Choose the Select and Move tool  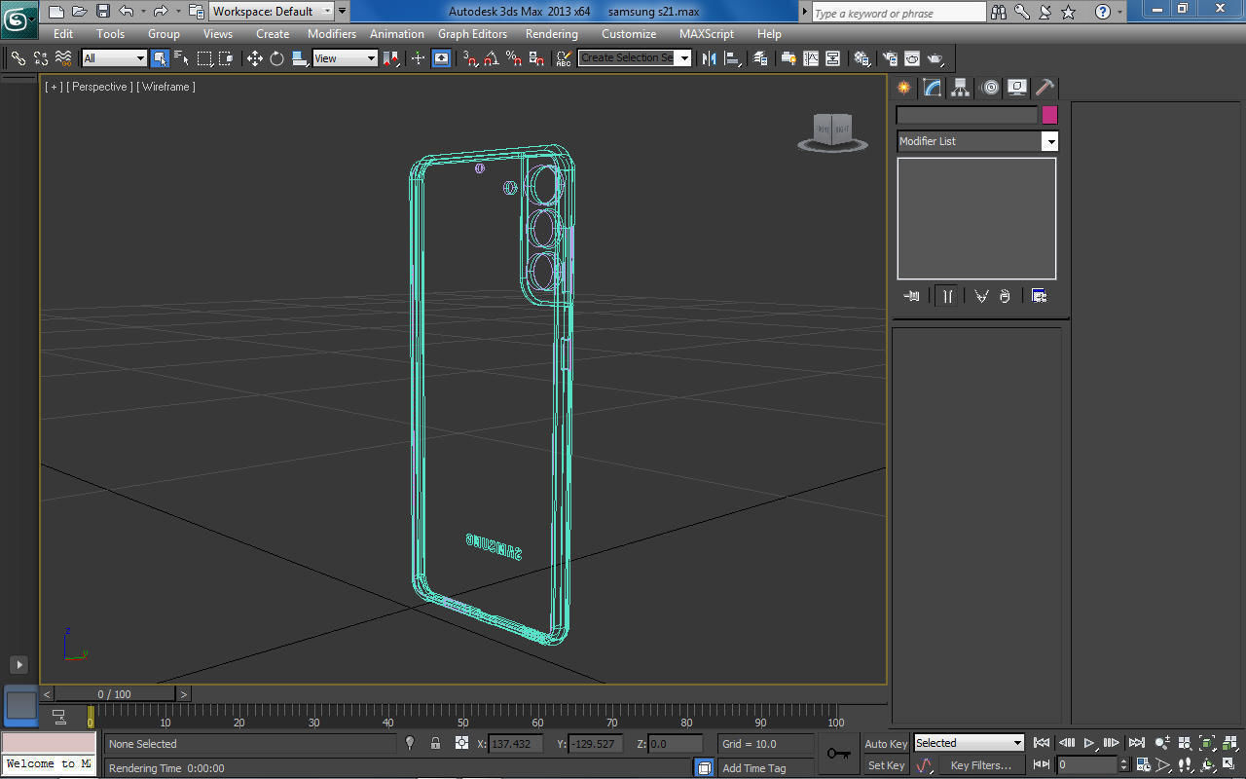(x=255, y=58)
